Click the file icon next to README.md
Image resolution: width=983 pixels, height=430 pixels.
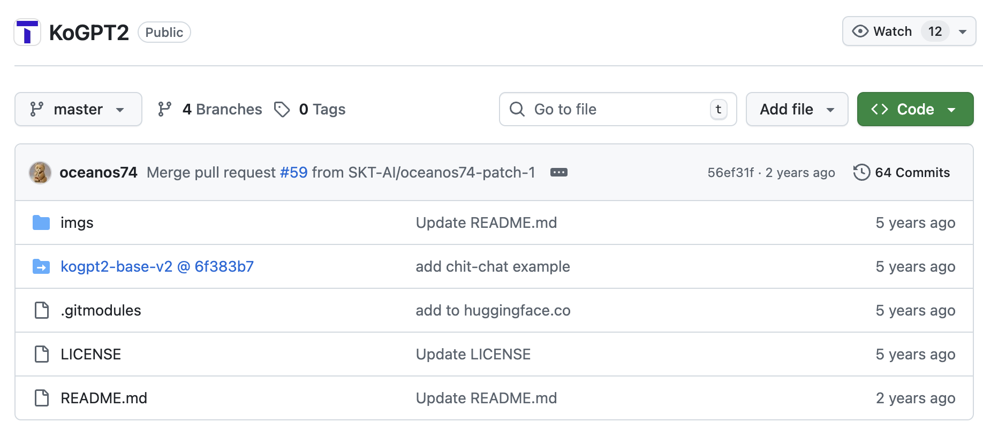(x=42, y=398)
